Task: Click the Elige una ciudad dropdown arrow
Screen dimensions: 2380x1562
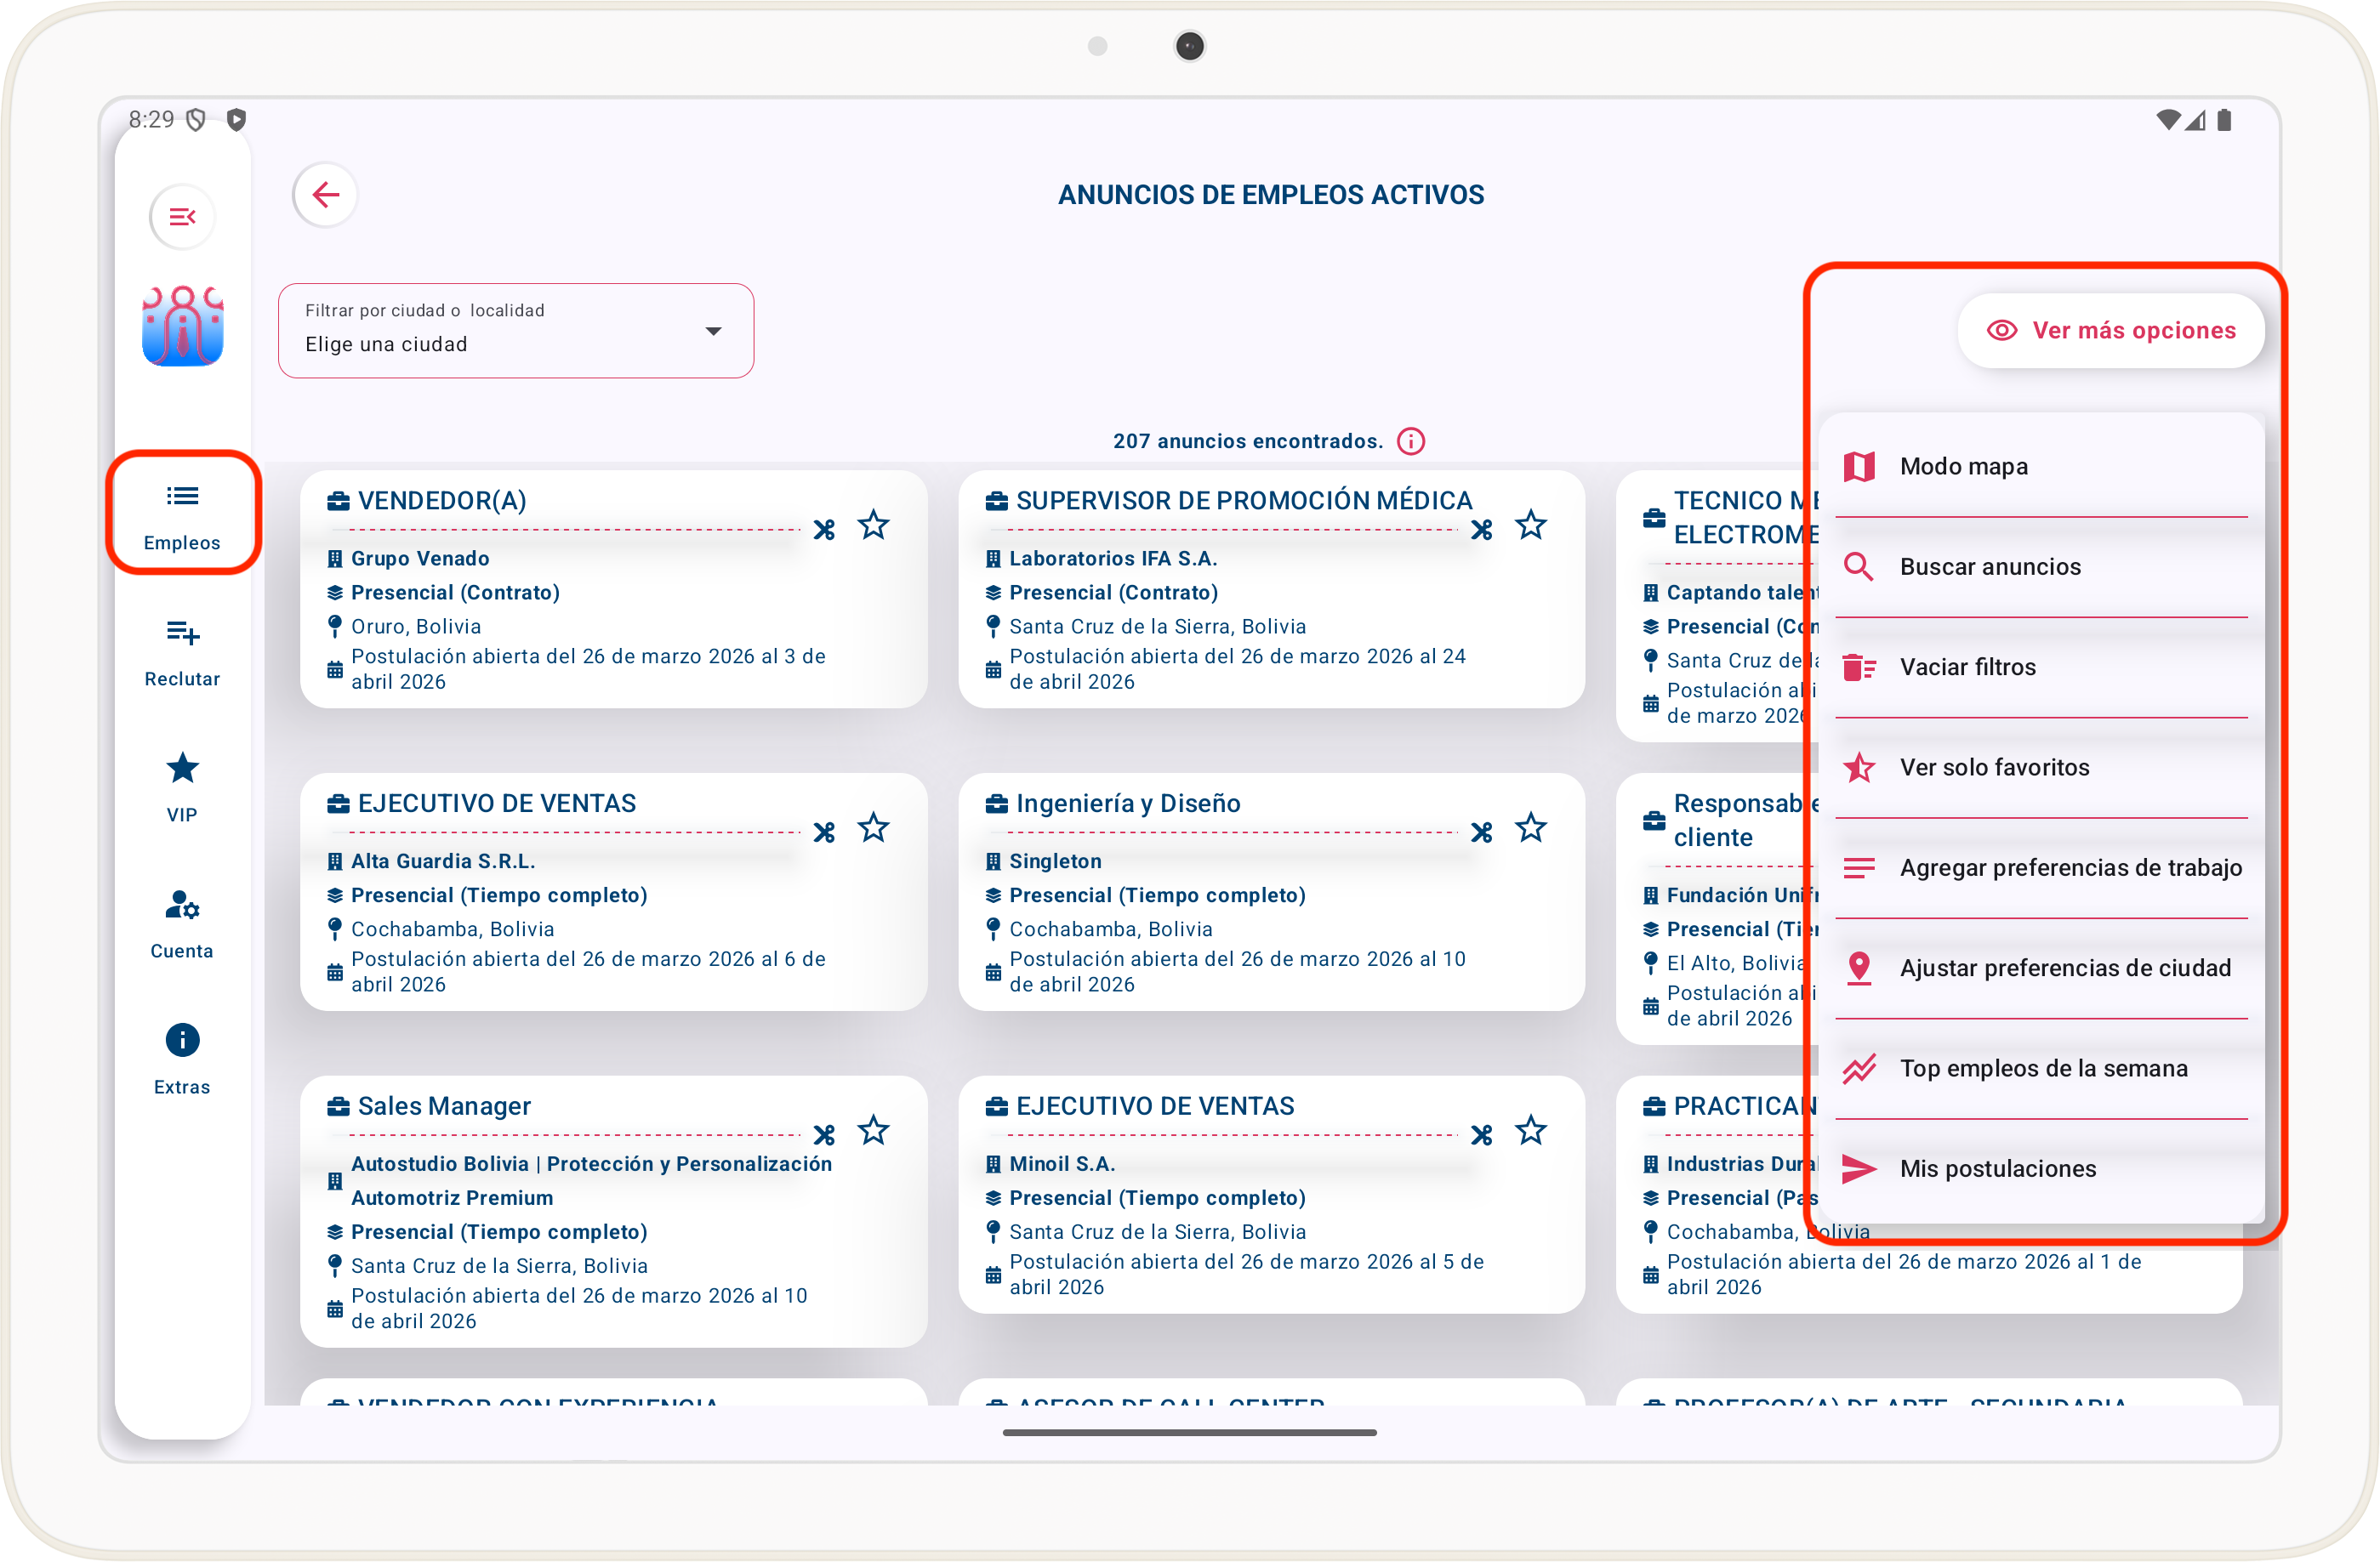Action: click(713, 331)
